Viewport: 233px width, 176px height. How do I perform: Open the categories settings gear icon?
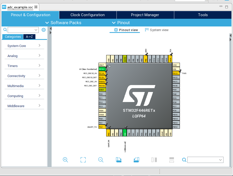pyautogui.click(x=44, y=30)
